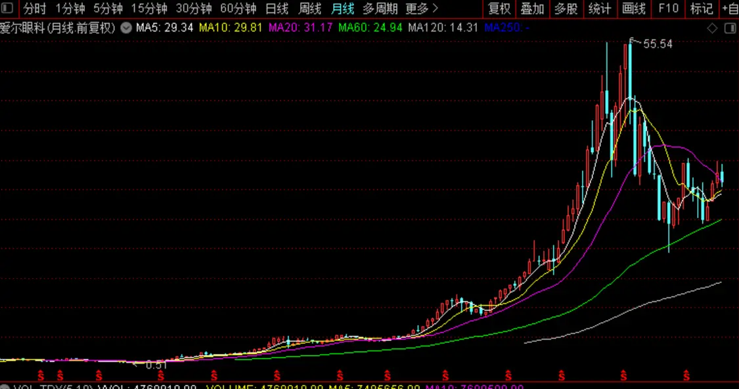This screenshot has width=739, height=389.
Task: Click the diamond icon above the chart
Action: coord(712,28)
